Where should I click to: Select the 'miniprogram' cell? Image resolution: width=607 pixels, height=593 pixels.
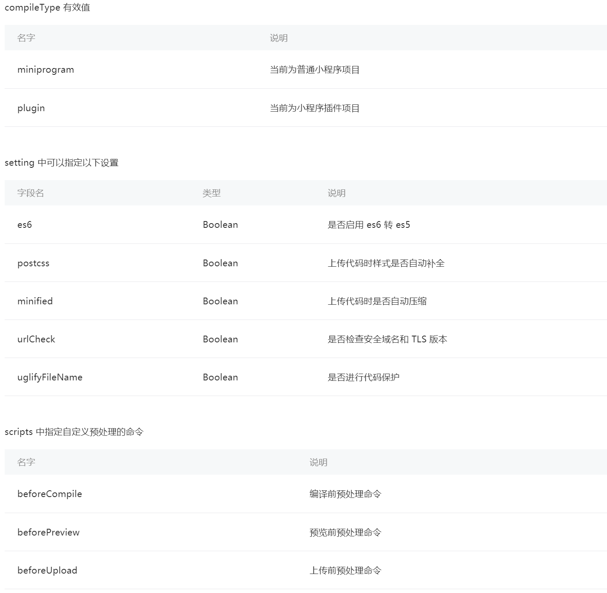pos(46,70)
